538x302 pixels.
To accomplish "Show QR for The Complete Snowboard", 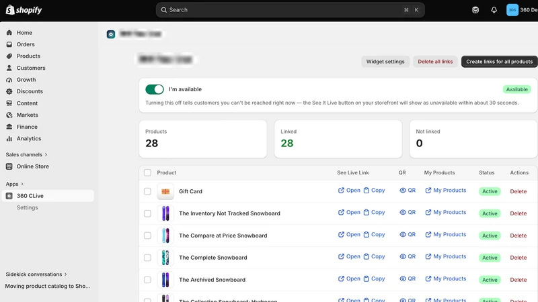I will point(408,256).
